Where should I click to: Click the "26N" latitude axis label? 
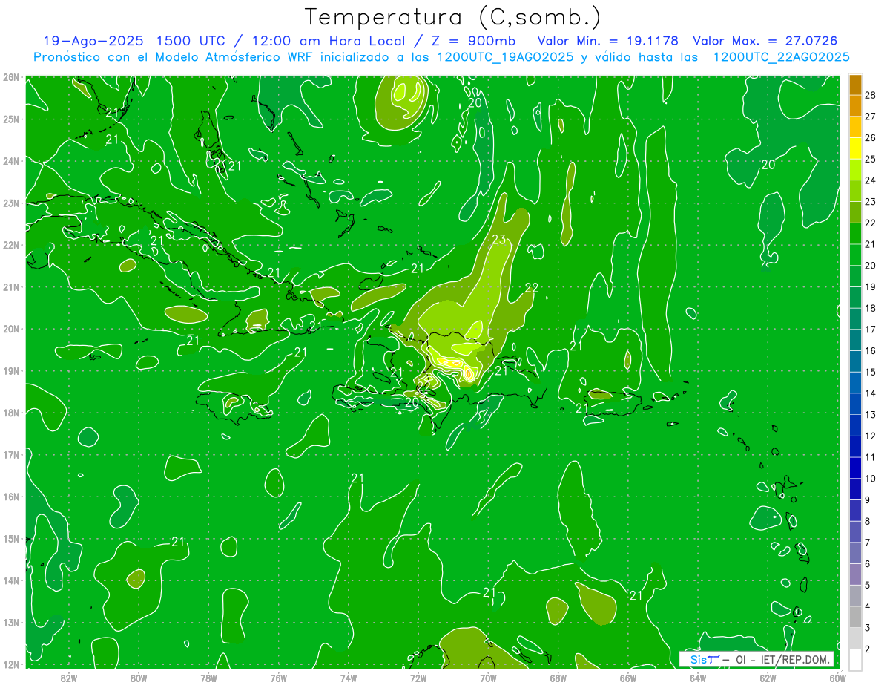coord(11,77)
